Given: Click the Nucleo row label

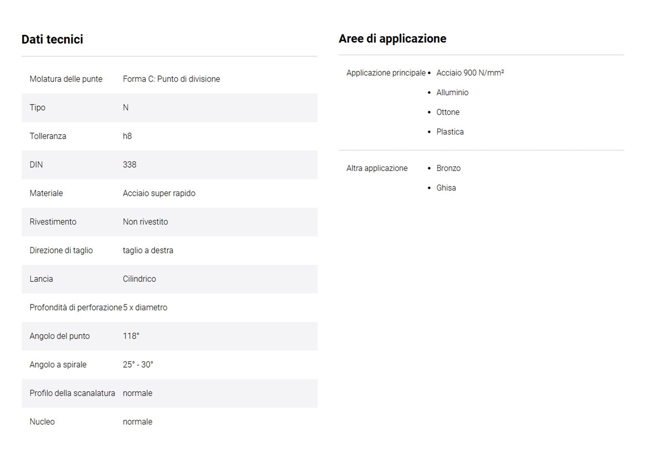Looking at the screenshot, I should coord(42,421).
